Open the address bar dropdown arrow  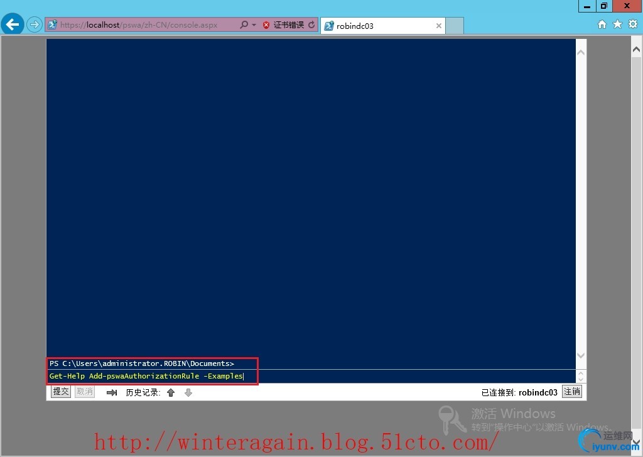tap(254, 25)
